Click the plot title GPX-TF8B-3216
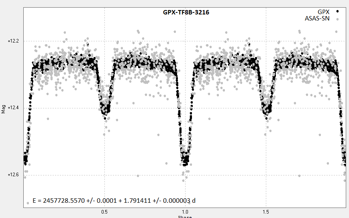This screenshot has height=218, width=349. (186, 12)
